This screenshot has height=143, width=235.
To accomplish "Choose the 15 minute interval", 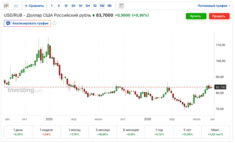I will (x=66, y=6).
